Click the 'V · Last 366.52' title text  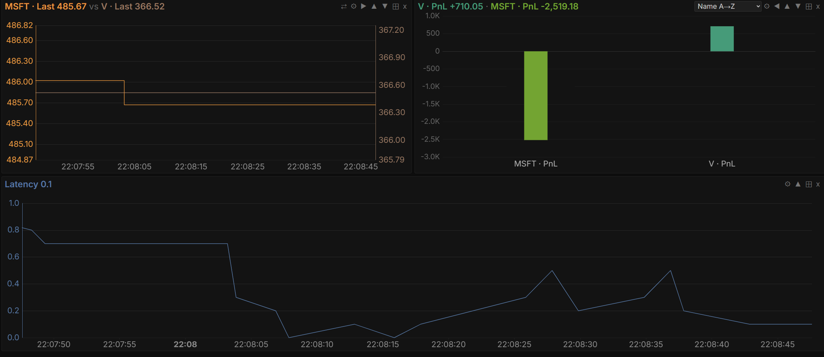pyautogui.click(x=133, y=7)
